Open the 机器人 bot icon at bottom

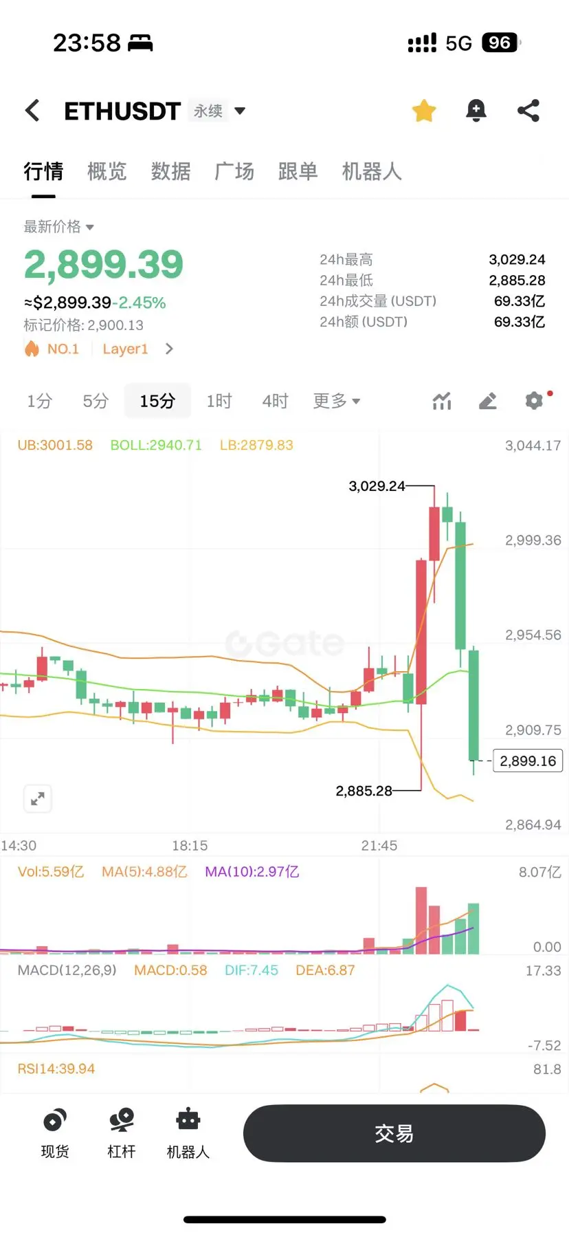click(188, 1133)
